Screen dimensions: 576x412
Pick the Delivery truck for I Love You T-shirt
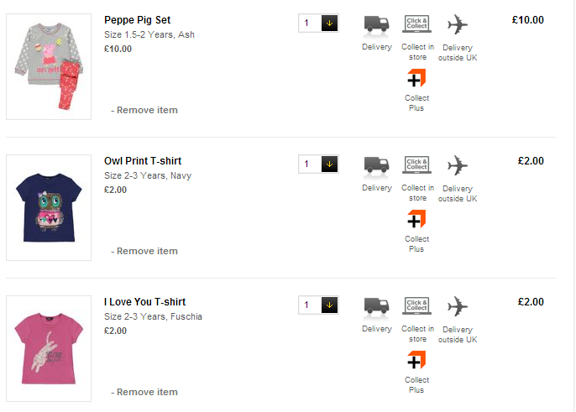[377, 306]
